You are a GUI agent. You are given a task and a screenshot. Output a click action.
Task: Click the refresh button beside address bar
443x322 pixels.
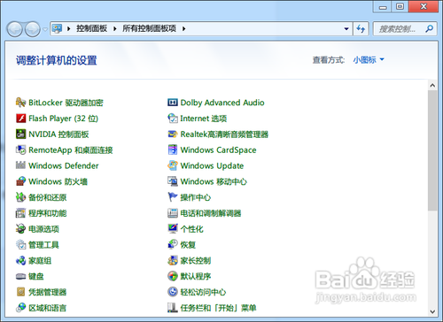pyautogui.click(x=361, y=29)
